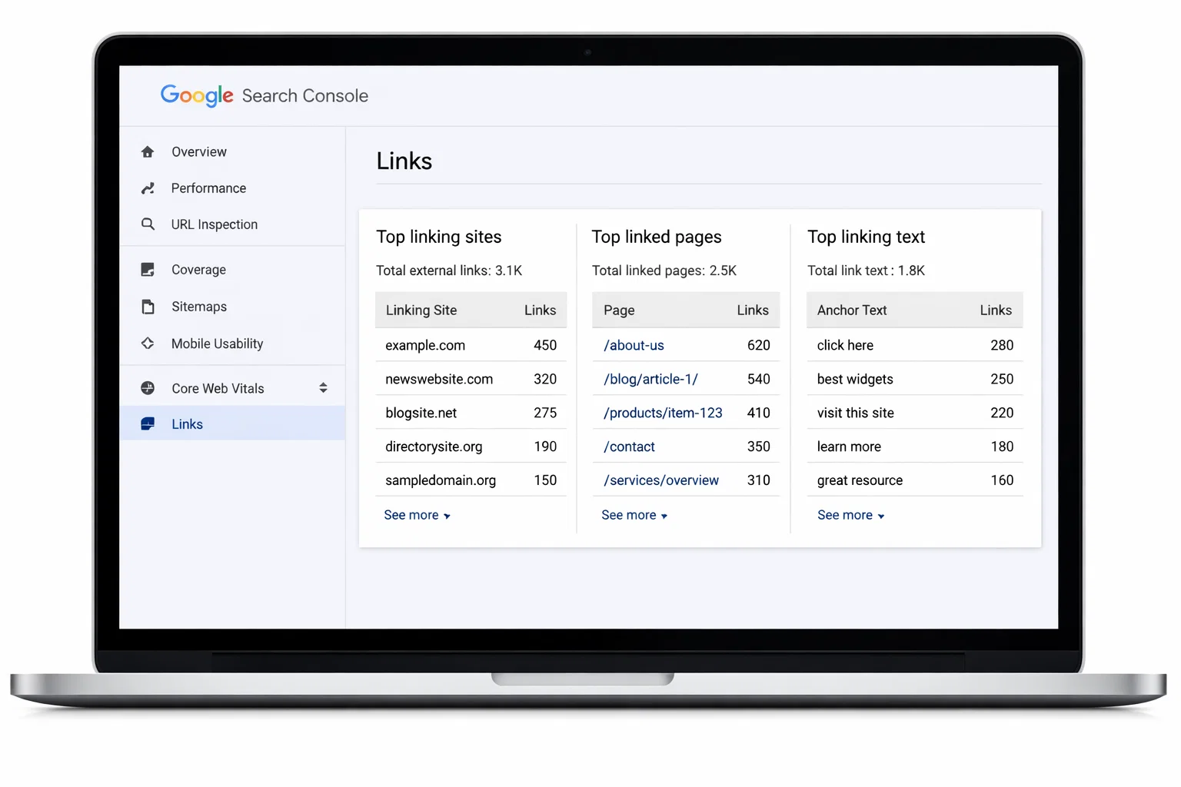Screen dimensions: 1181x787
Task: Switch to the Performance section
Action: [x=208, y=188]
